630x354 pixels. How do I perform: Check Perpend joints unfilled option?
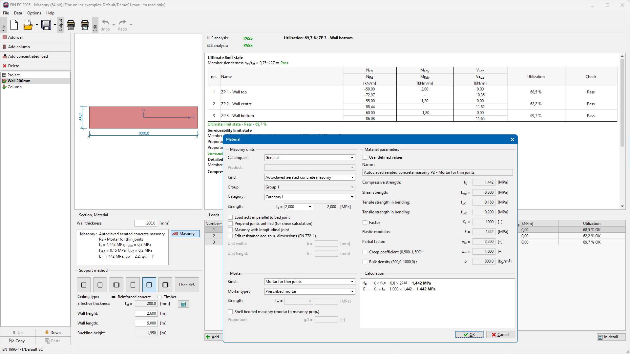(x=230, y=224)
